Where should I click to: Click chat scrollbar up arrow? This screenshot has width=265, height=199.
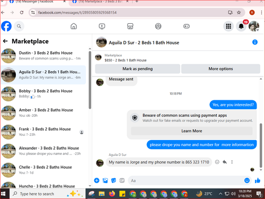coord(261,79)
